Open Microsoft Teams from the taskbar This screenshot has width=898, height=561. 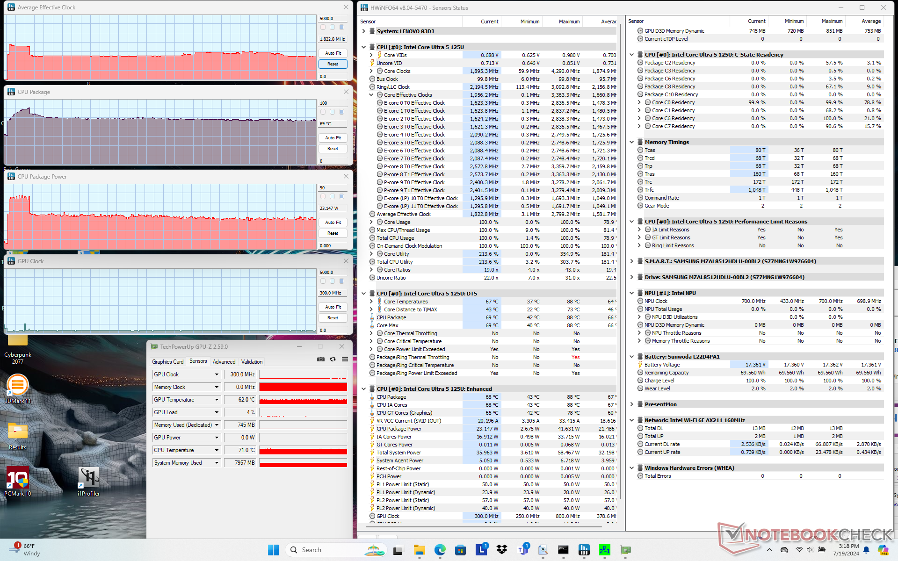pos(522,550)
